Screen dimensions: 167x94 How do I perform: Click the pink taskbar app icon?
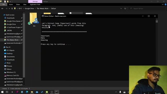(x=17, y=92)
